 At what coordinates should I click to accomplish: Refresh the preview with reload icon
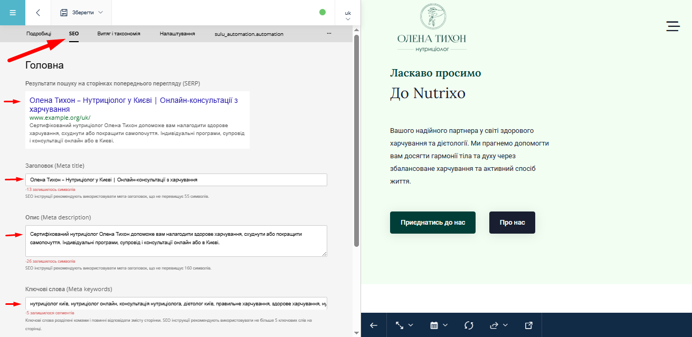pos(469,325)
